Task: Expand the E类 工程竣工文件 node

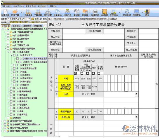Action: pyautogui.click(x=5, y=45)
